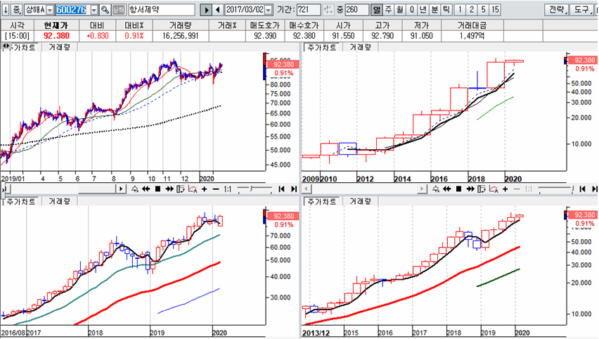Open the 전략 strategy menu
The height and width of the screenshot is (339, 599).
tap(557, 10)
